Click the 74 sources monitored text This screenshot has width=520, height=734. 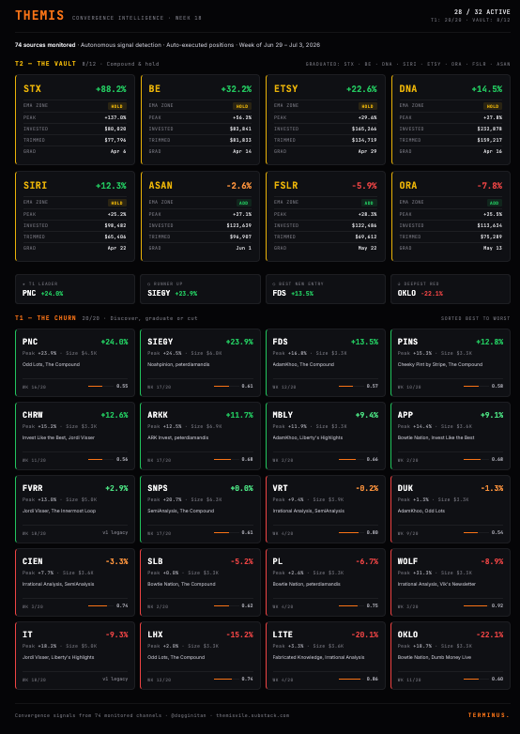pos(45,45)
